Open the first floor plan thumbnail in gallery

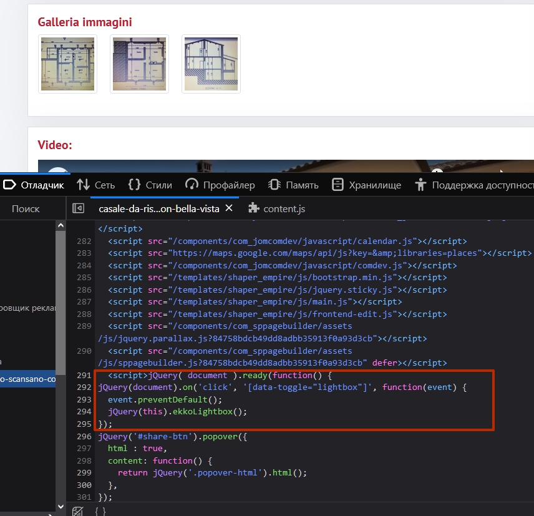pyautogui.click(x=67, y=64)
